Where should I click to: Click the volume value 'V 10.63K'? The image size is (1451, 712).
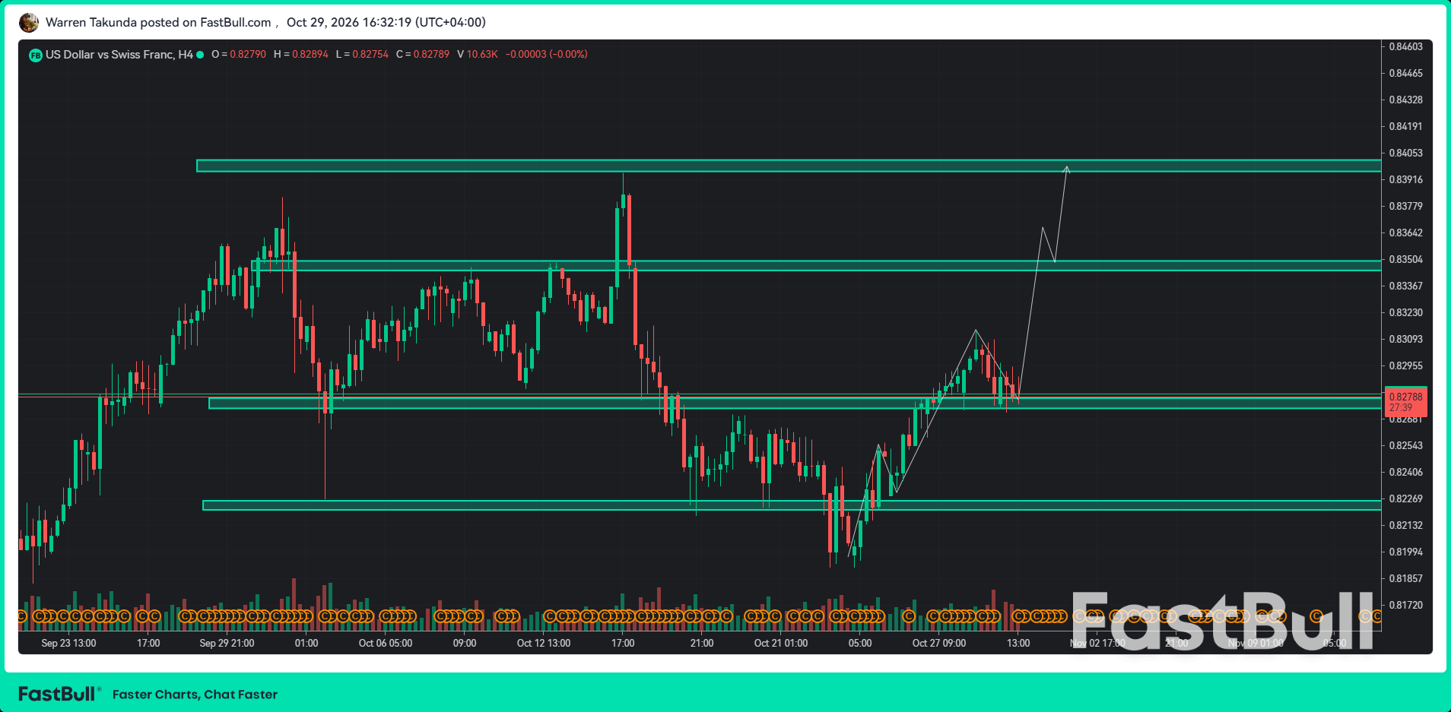[x=478, y=55]
